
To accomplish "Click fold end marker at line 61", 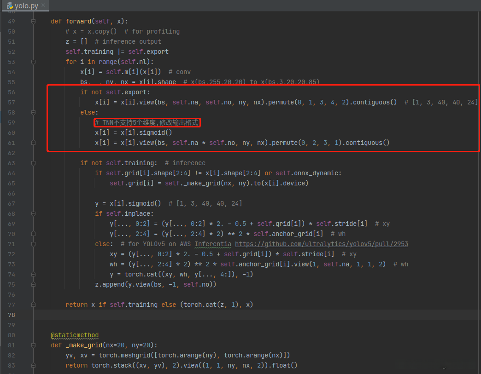I will pyautogui.click(x=34, y=143).
